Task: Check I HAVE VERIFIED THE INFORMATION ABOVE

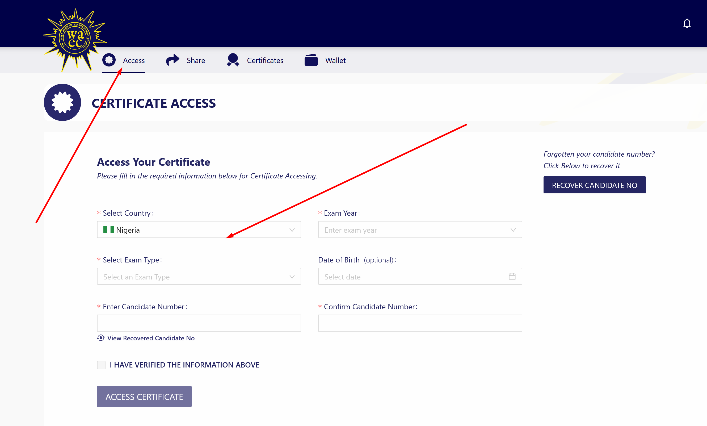Action: [101, 365]
